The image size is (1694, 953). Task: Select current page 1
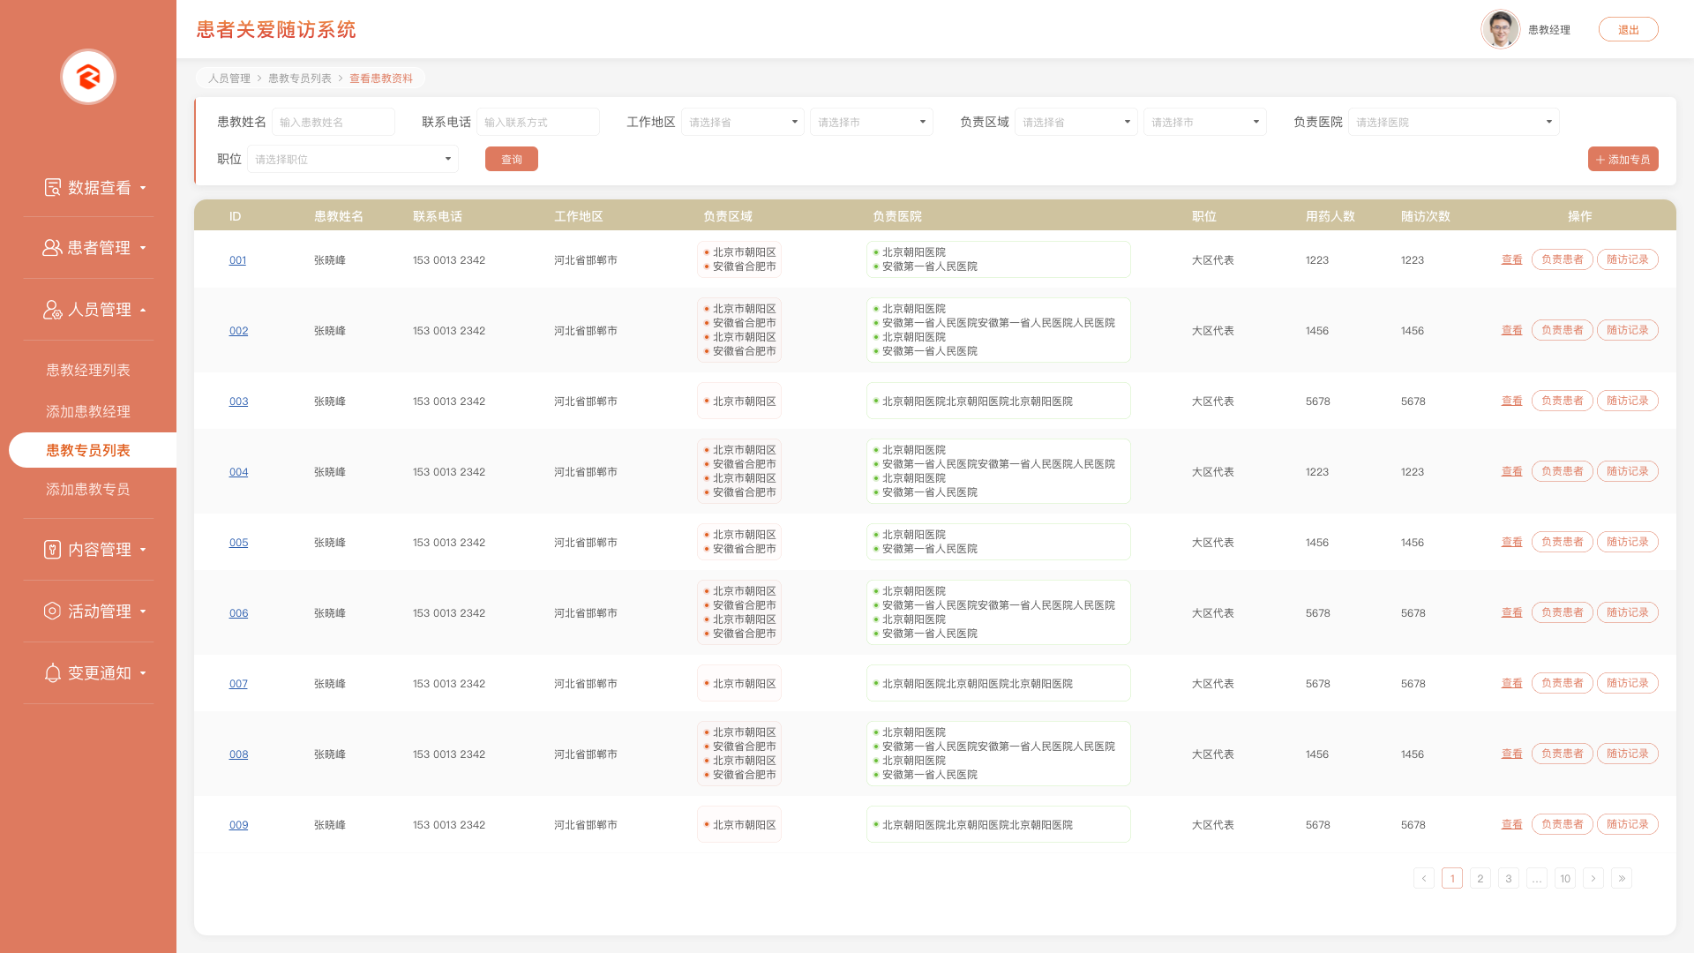click(x=1452, y=878)
